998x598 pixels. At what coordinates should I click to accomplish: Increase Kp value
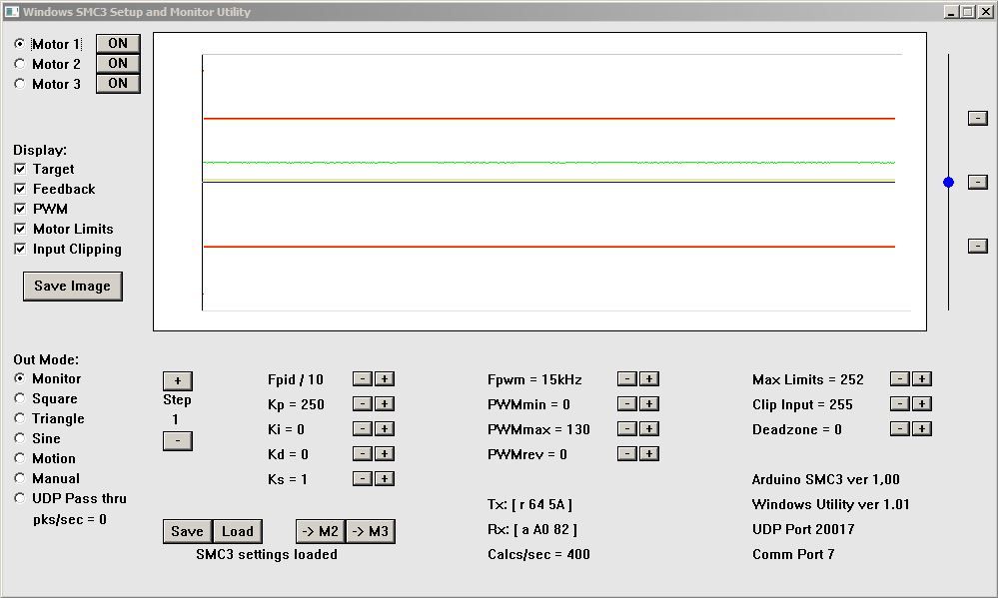coord(385,403)
